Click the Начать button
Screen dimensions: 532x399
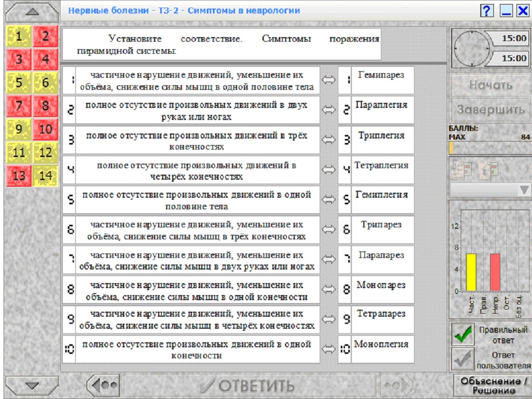pos(490,85)
